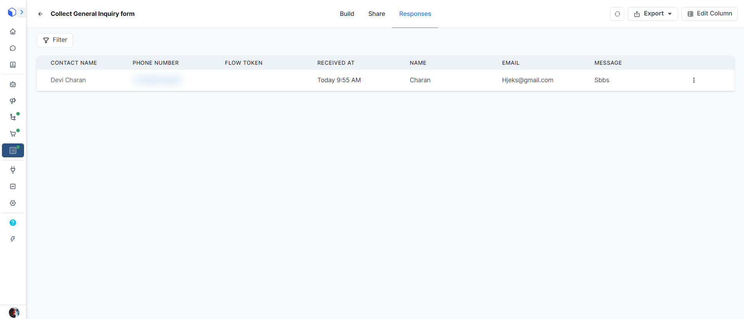Switch to the Build tab
Image resolution: width=744 pixels, height=319 pixels.
pyautogui.click(x=347, y=14)
